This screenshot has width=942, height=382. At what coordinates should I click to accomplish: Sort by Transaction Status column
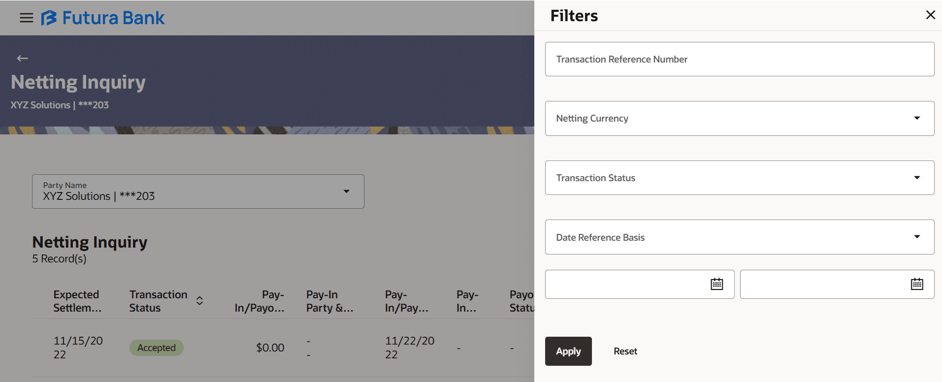199,301
